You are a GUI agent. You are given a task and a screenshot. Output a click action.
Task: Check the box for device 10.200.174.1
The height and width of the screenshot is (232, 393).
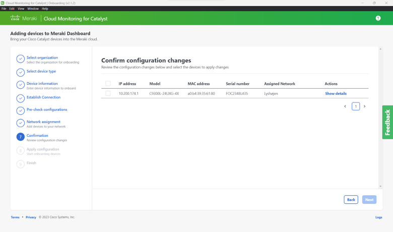[x=108, y=93]
